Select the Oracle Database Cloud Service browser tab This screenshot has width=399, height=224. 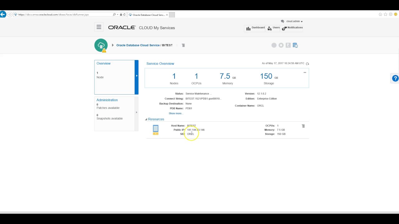tap(148, 15)
